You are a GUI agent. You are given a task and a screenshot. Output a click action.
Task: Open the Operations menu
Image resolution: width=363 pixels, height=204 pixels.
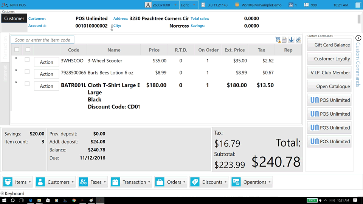click(251, 182)
